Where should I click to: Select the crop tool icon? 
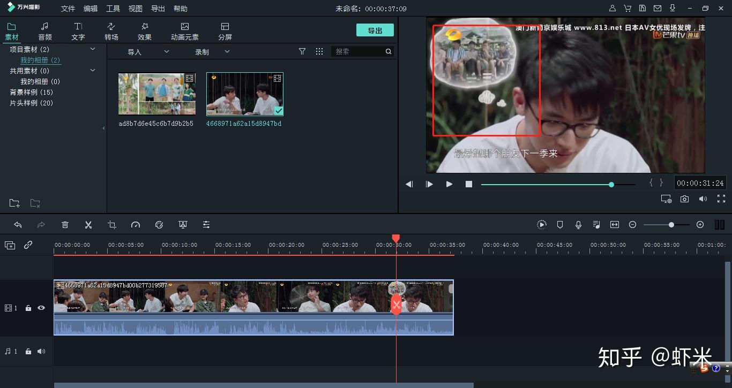coord(112,225)
